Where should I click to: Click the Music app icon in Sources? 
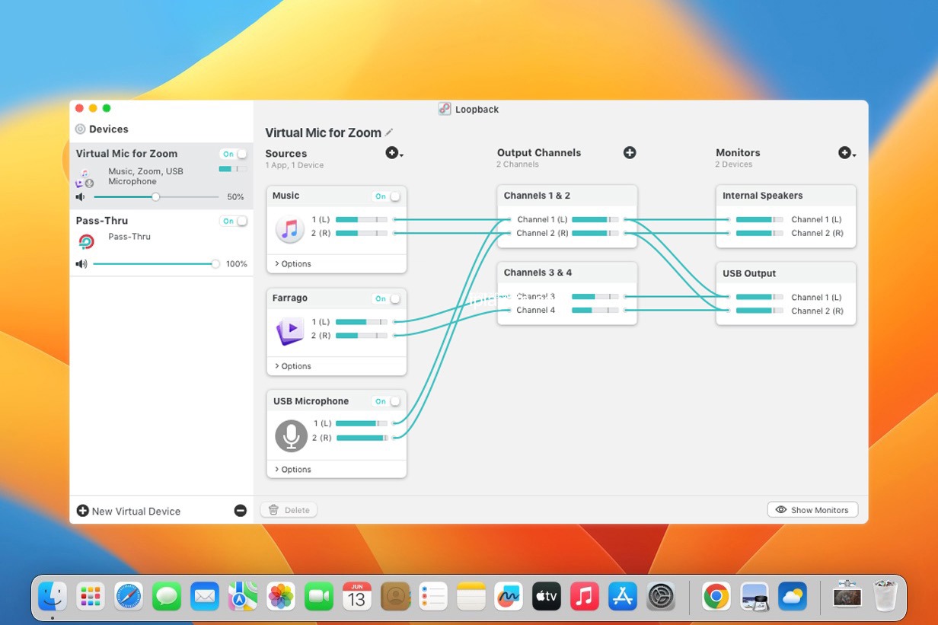point(289,229)
